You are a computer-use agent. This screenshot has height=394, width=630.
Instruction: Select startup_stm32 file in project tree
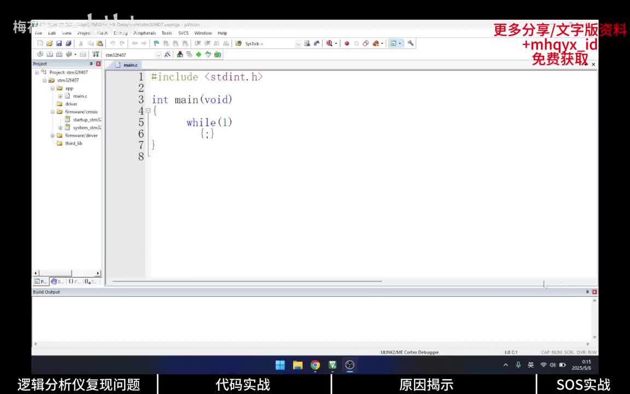pyautogui.click(x=87, y=120)
